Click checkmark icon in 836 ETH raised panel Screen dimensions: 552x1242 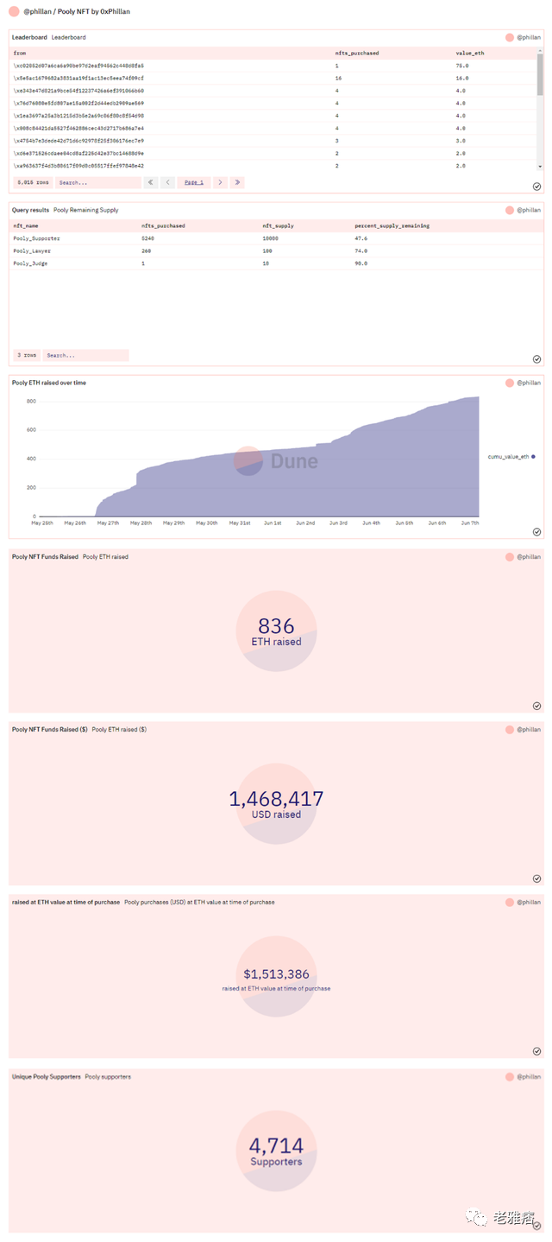point(536,706)
